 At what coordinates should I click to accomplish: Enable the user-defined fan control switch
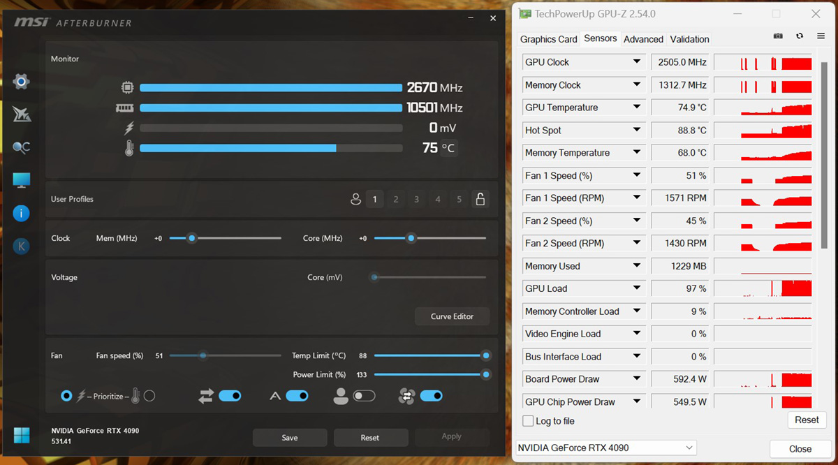click(364, 396)
